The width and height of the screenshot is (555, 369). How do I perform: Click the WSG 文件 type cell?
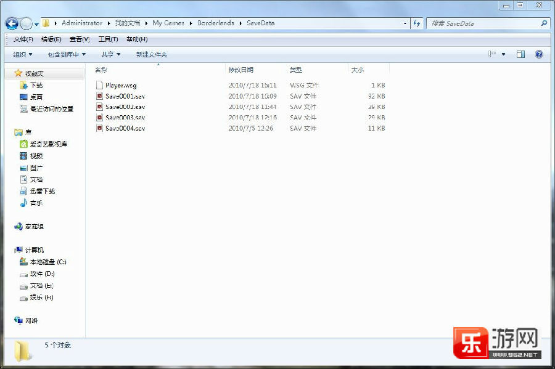[304, 85]
